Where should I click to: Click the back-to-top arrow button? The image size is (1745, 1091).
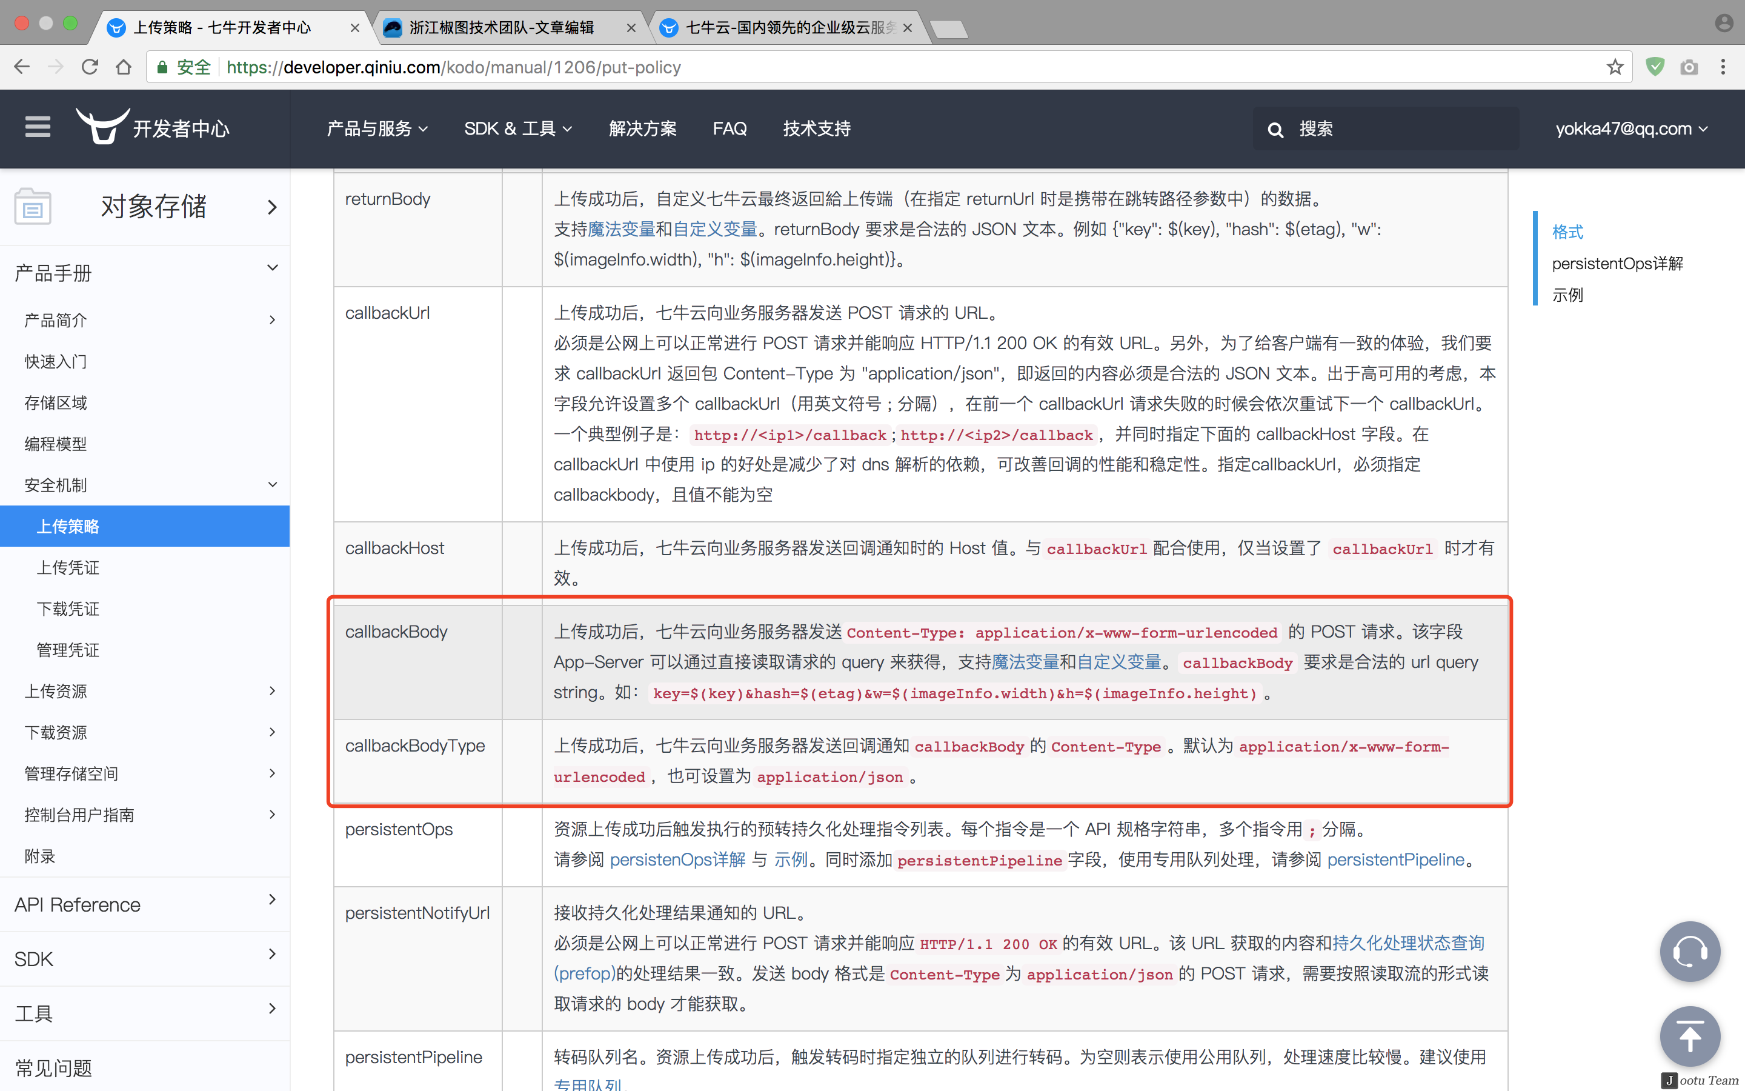tap(1689, 1036)
